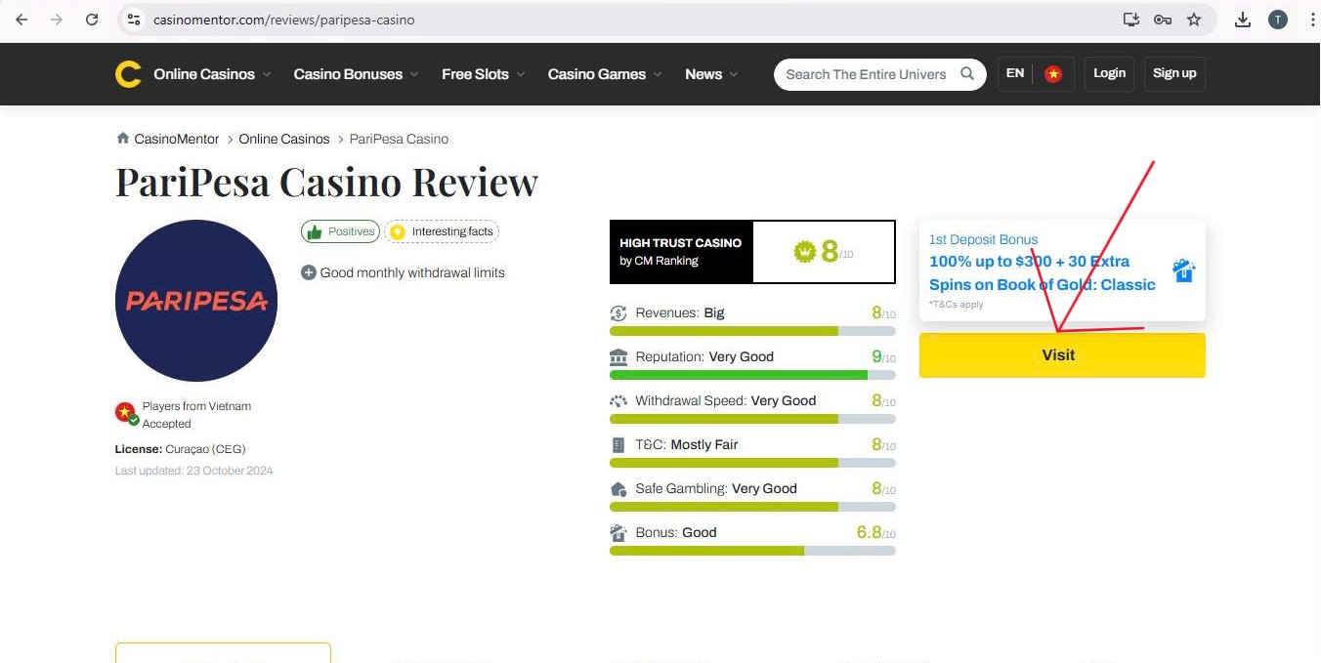Go back with the browser back arrow
The height and width of the screenshot is (663, 1321).
21,20
